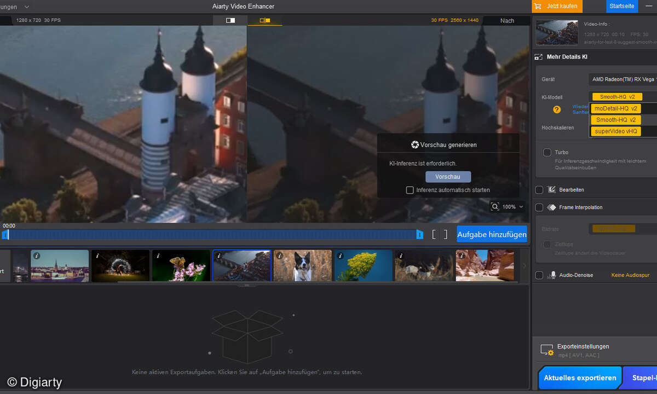Open info icon on light-painting thumbnail
Image resolution: width=657 pixels, height=394 pixels.
97,256
